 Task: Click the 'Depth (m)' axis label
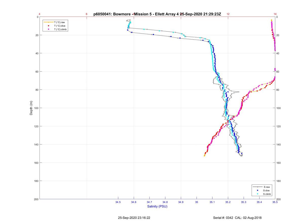coord(31,108)
